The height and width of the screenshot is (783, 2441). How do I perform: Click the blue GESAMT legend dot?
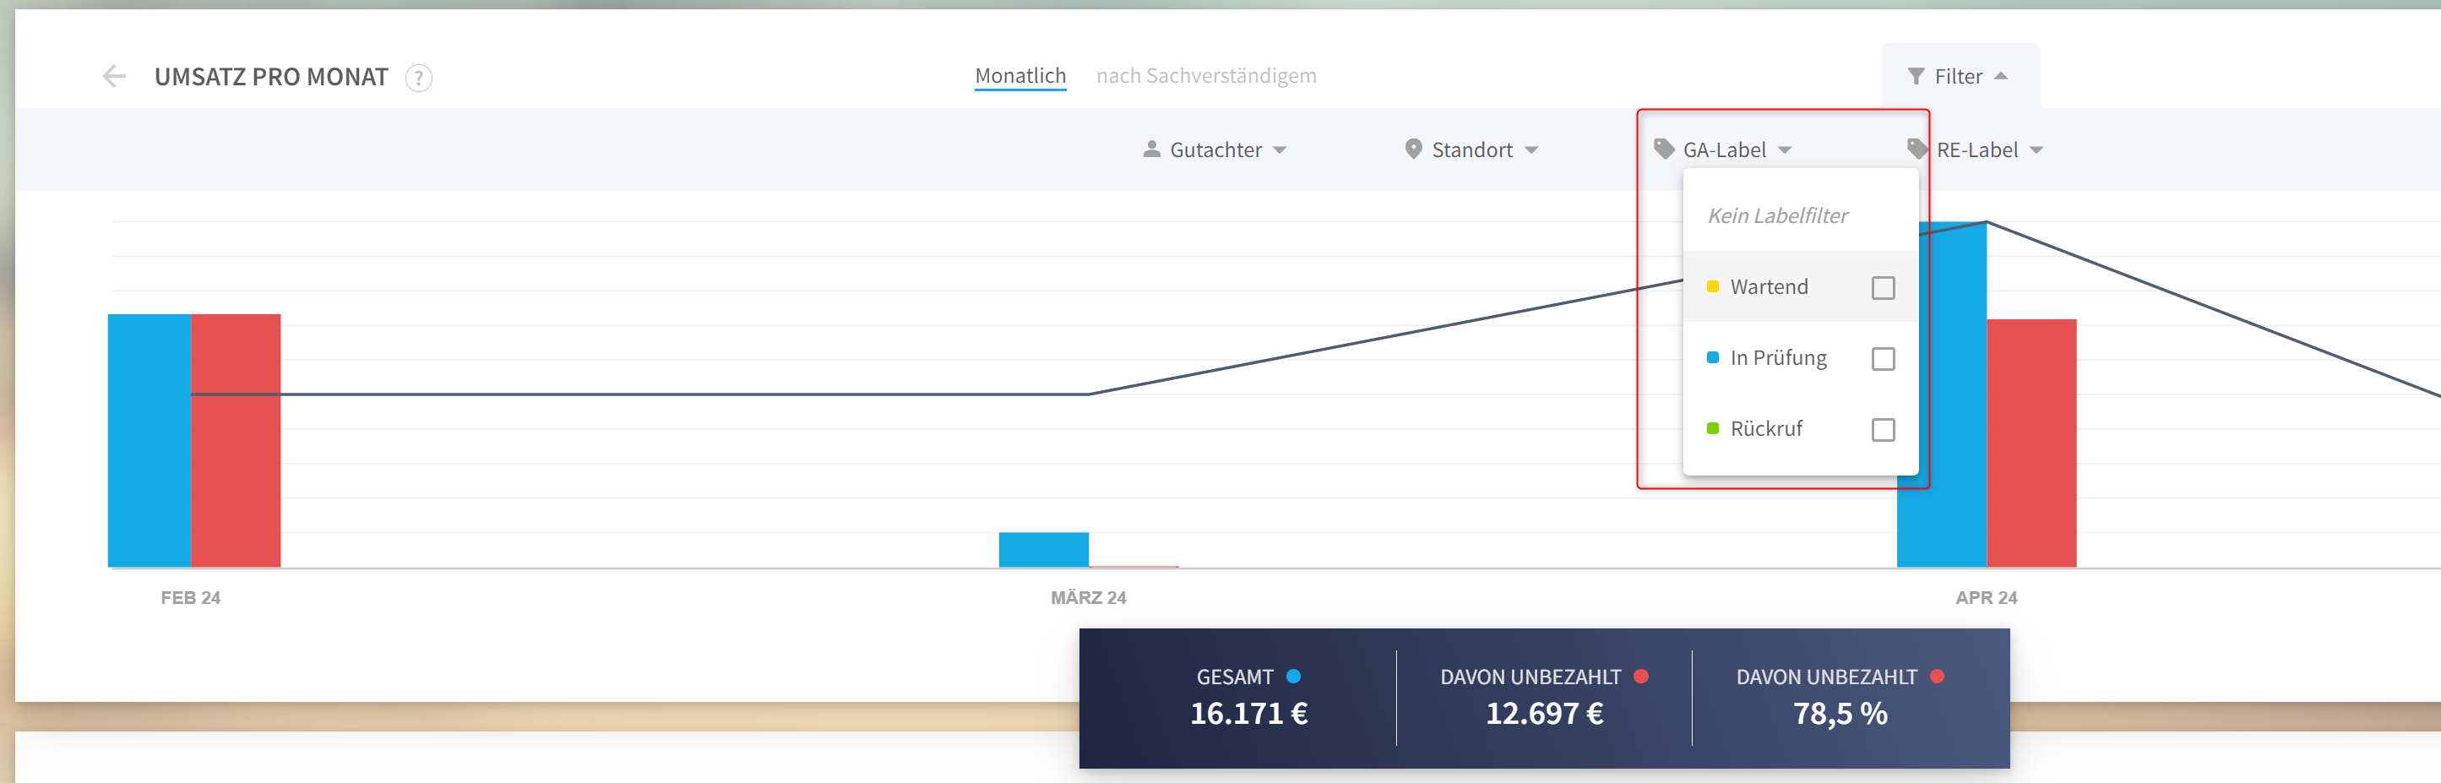click(1293, 677)
